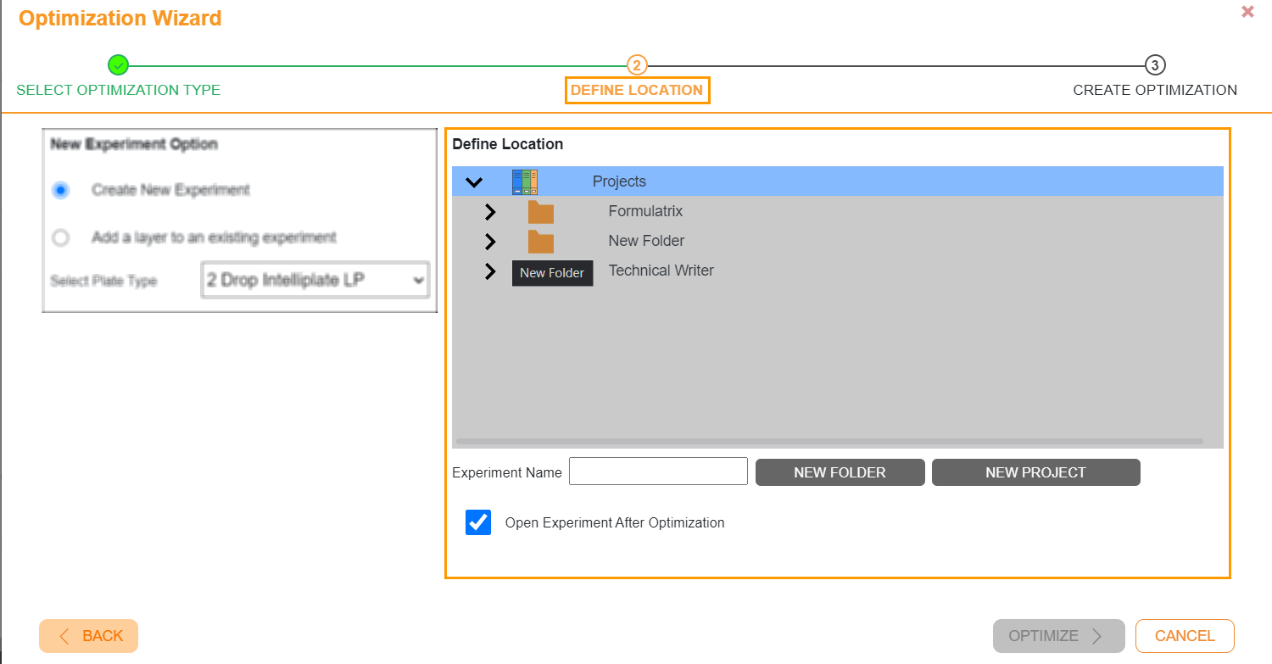Click the Projects root icon
Screen dimensions: 1272x664
pos(526,181)
